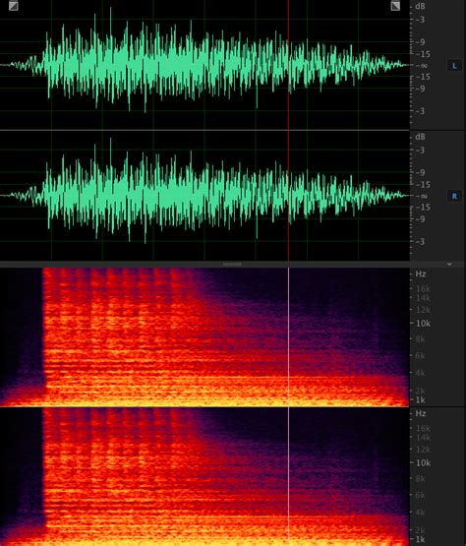Click the 4k mark on upper spectrogram scale
This screenshot has width=466, height=546.
click(420, 373)
